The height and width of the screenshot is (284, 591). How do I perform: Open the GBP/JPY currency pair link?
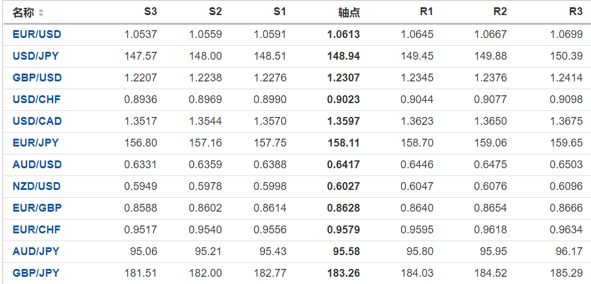tap(36, 273)
